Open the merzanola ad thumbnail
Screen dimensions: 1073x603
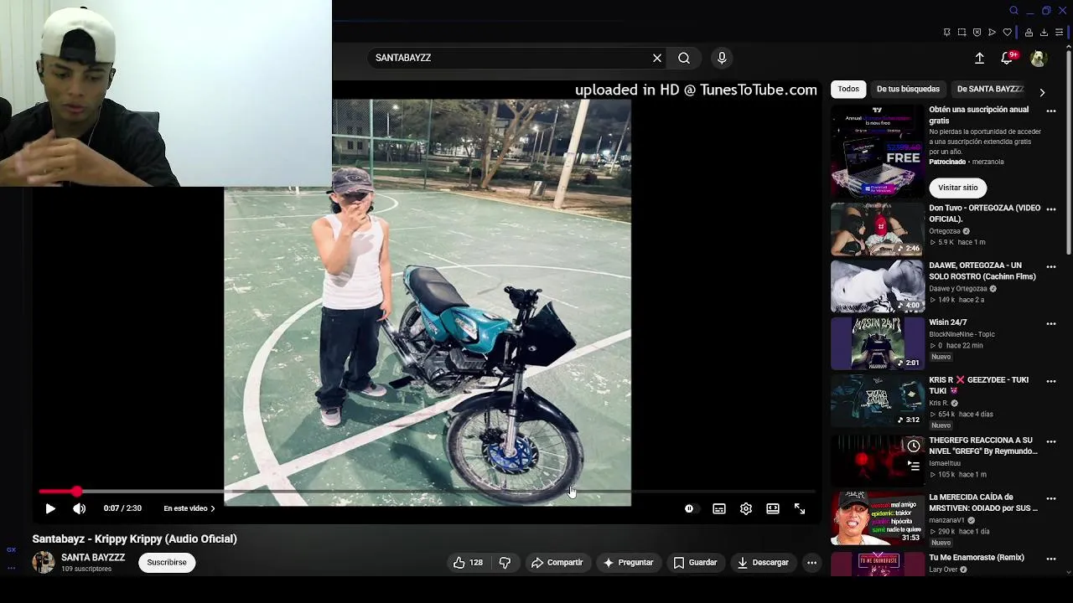click(877, 151)
